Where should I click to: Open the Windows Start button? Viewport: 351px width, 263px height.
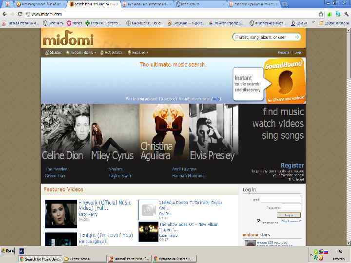(8, 251)
